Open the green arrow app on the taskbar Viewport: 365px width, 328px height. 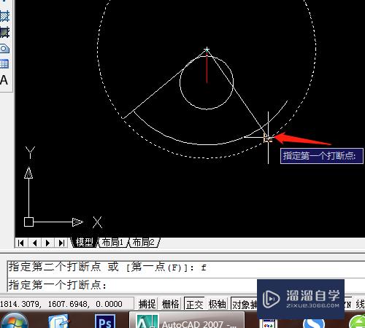(357, 321)
